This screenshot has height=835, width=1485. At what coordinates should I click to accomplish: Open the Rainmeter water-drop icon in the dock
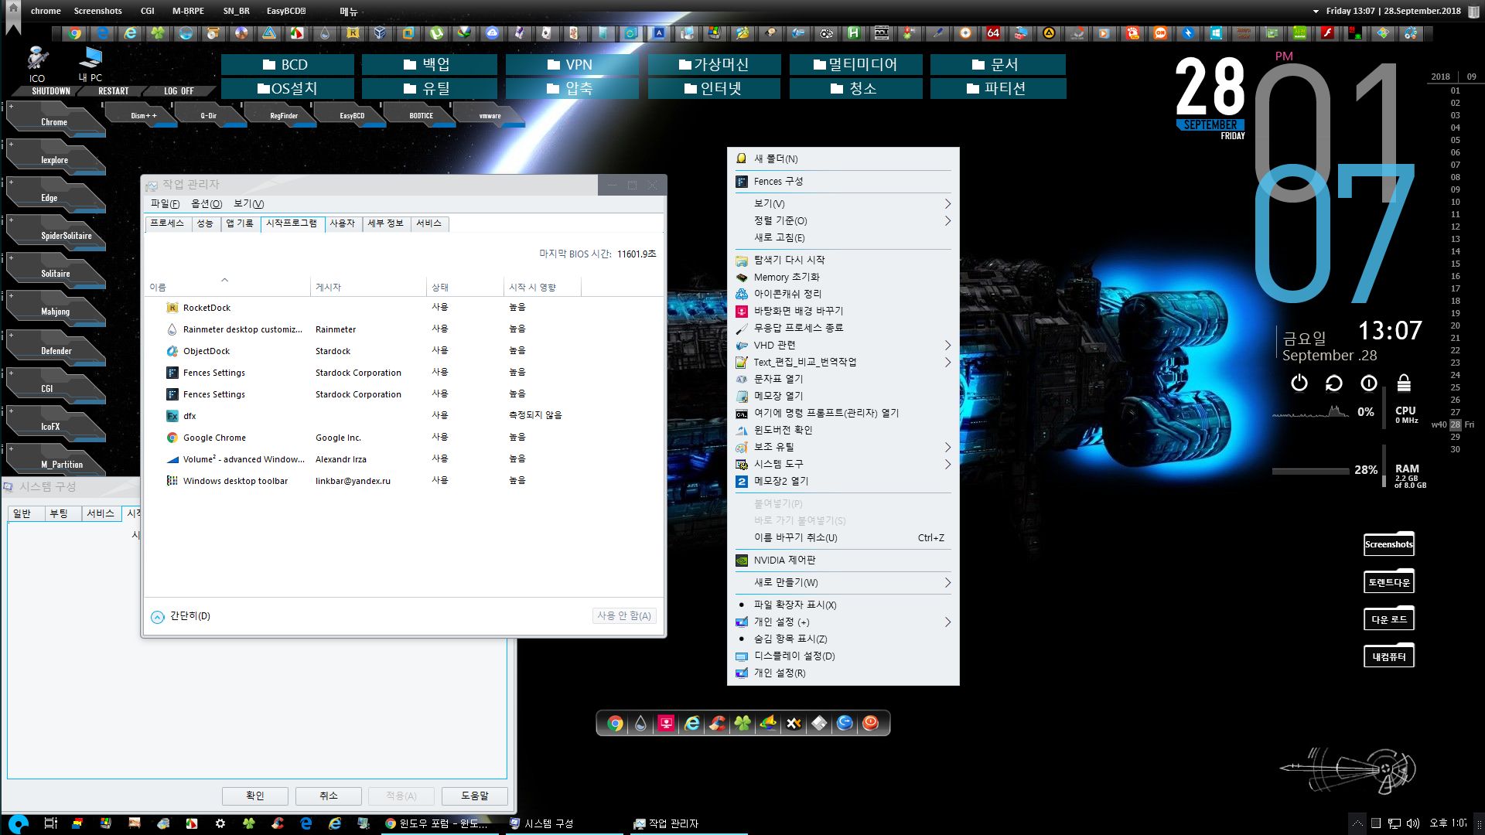click(640, 724)
